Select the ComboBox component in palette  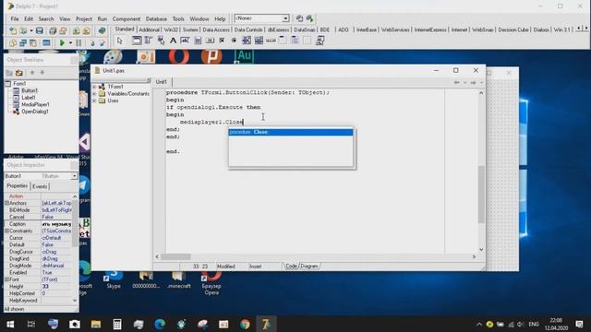259,41
